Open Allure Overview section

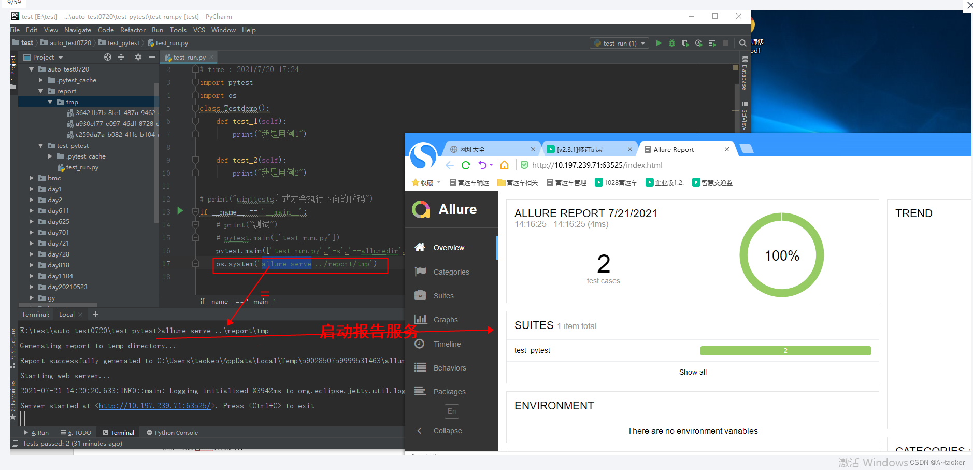[451, 248]
